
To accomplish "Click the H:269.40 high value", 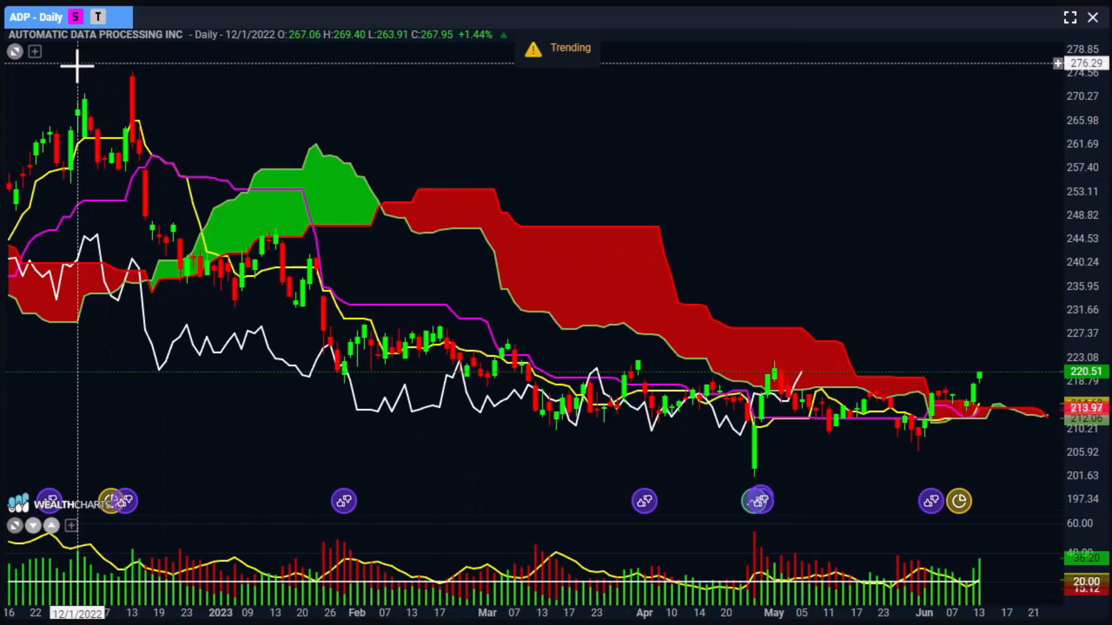I will (344, 35).
